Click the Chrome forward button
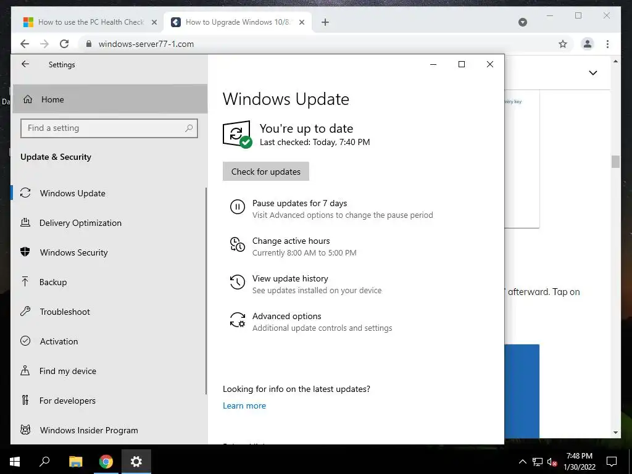Viewport: 632px width, 474px height. pos(44,44)
